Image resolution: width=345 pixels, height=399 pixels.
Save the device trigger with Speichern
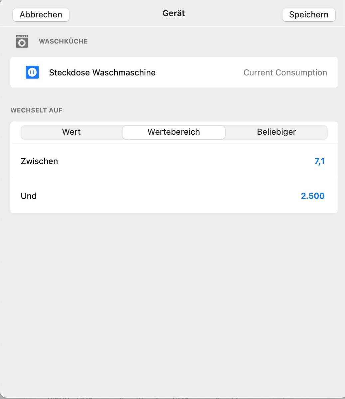[308, 15]
